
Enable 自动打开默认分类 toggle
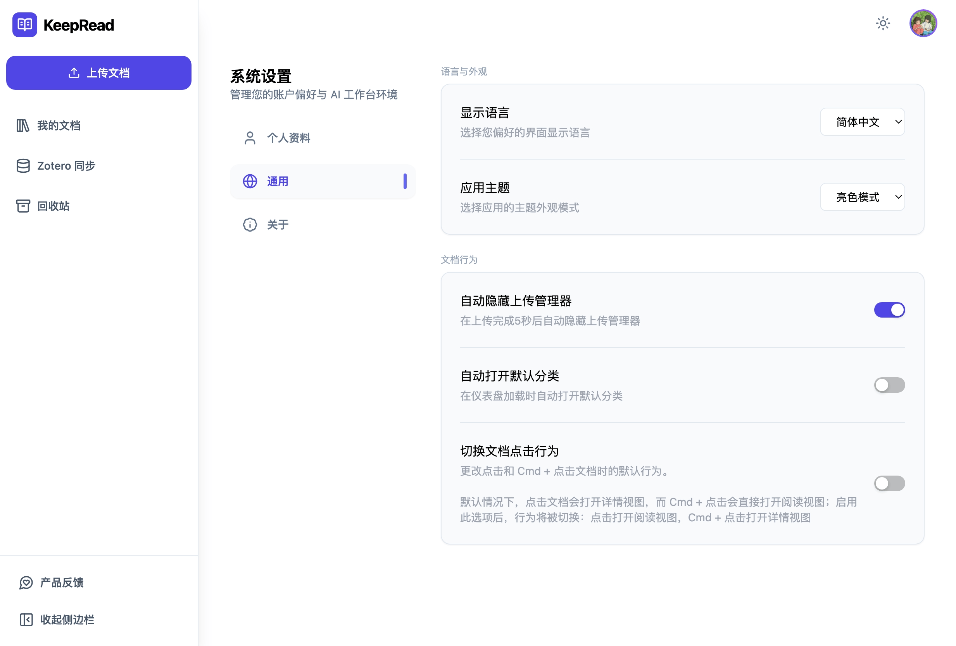tap(889, 385)
